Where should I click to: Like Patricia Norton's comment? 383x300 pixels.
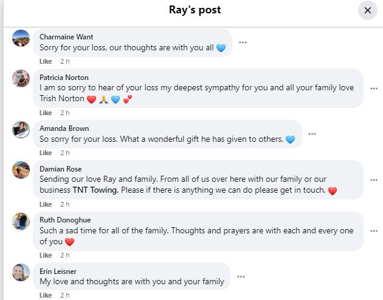pos(46,113)
